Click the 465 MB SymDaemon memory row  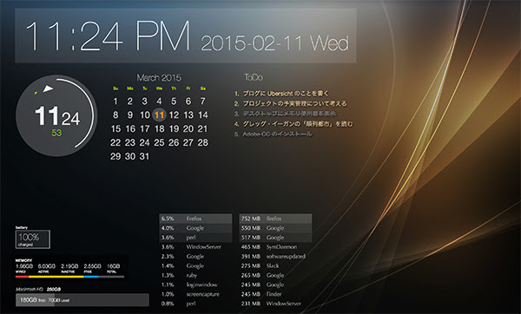[275, 247]
